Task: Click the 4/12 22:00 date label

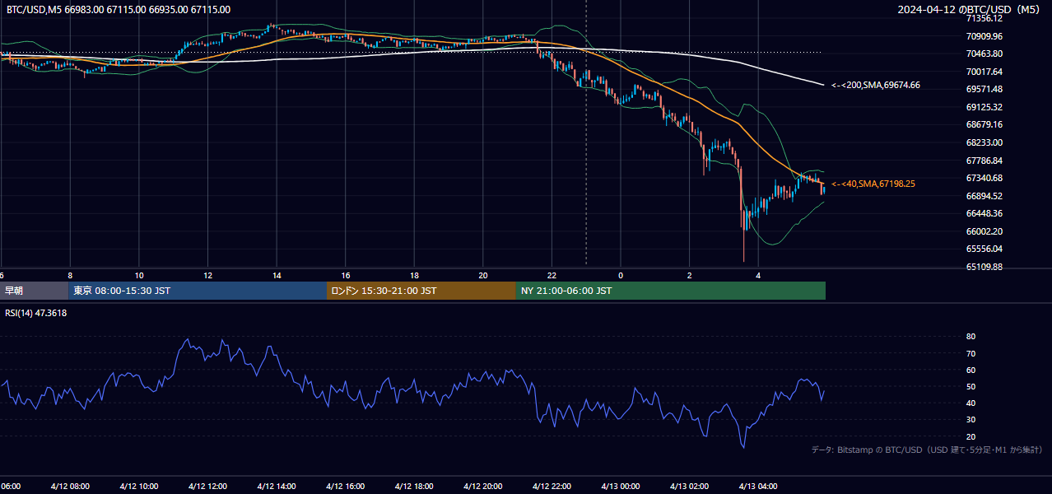Action: click(552, 486)
